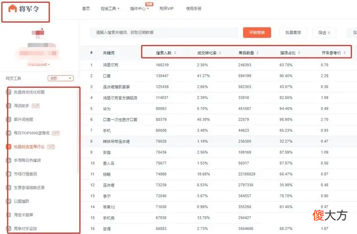357x234 pixels.
Task: Click the 飙升词挖掘 sidebar icon
Action: pyautogui.click(x=8, y=119)
